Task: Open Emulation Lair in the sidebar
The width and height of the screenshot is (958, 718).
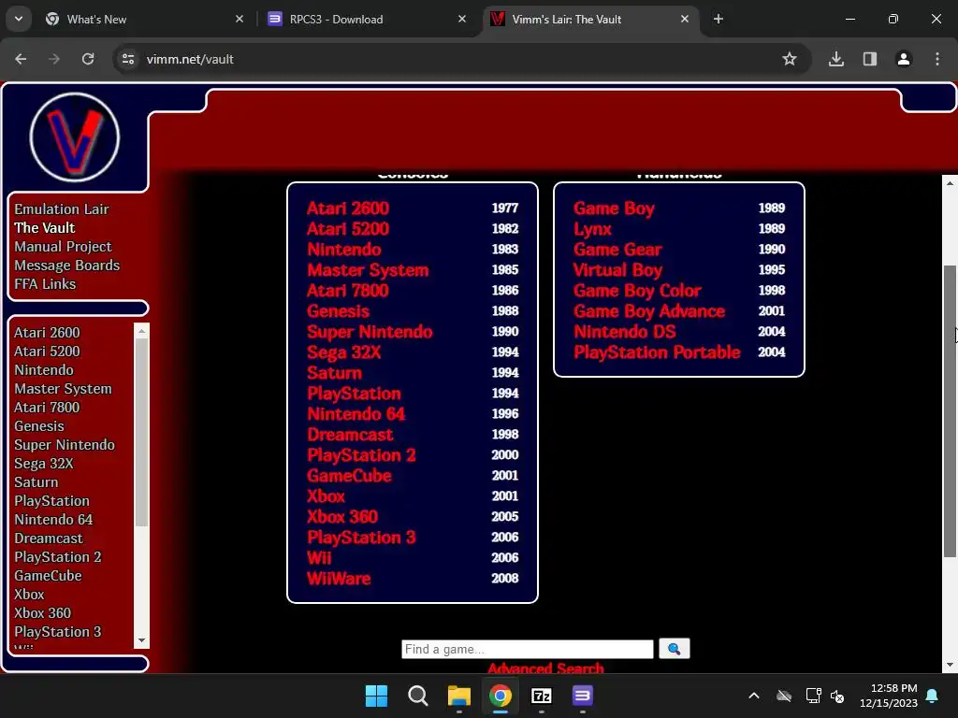Action: [62, 208]
